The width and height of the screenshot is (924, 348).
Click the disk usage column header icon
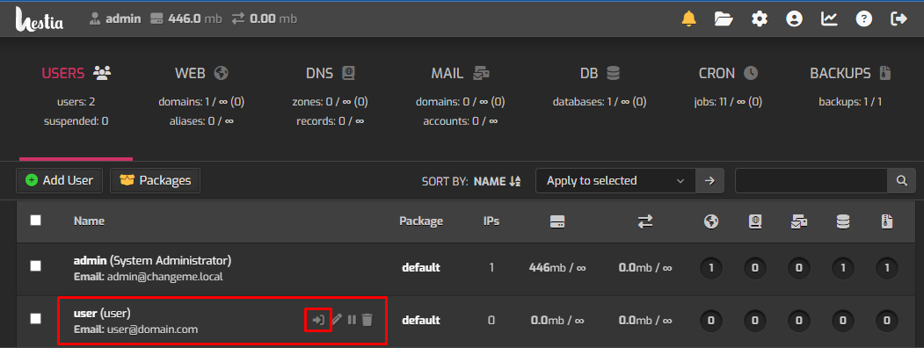[557, 221]
